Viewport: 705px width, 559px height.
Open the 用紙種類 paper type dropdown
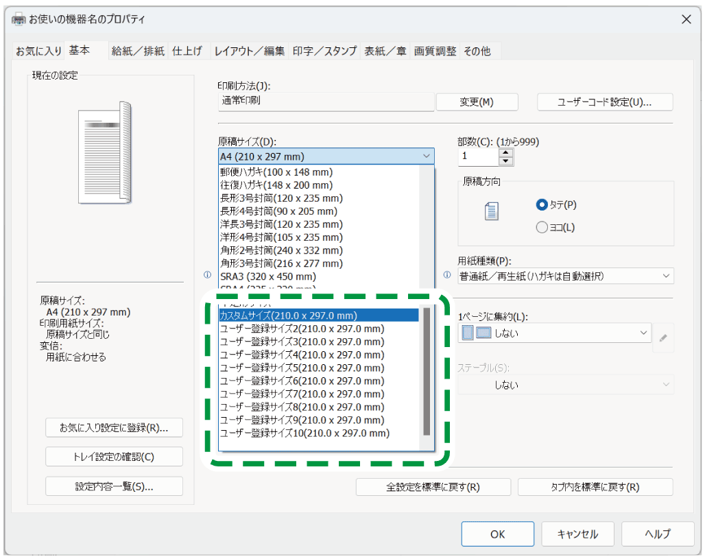(x=566, y=276)
